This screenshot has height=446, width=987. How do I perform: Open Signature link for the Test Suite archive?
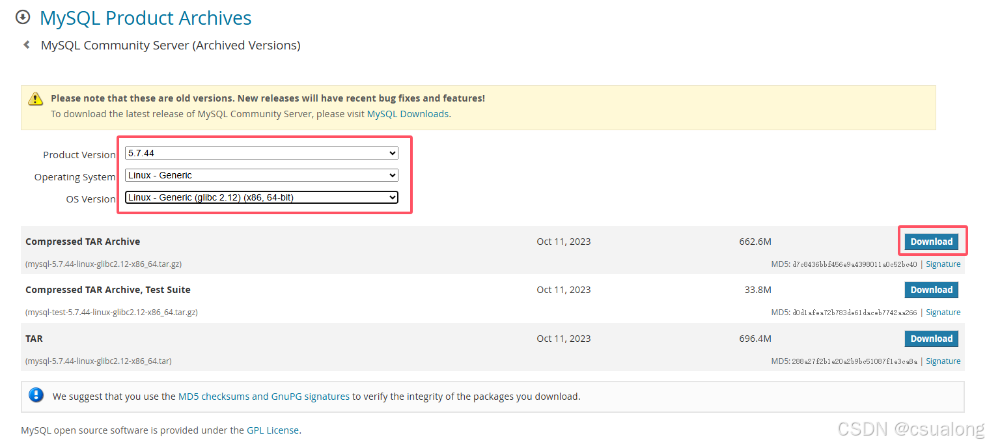tap(943, 313)
